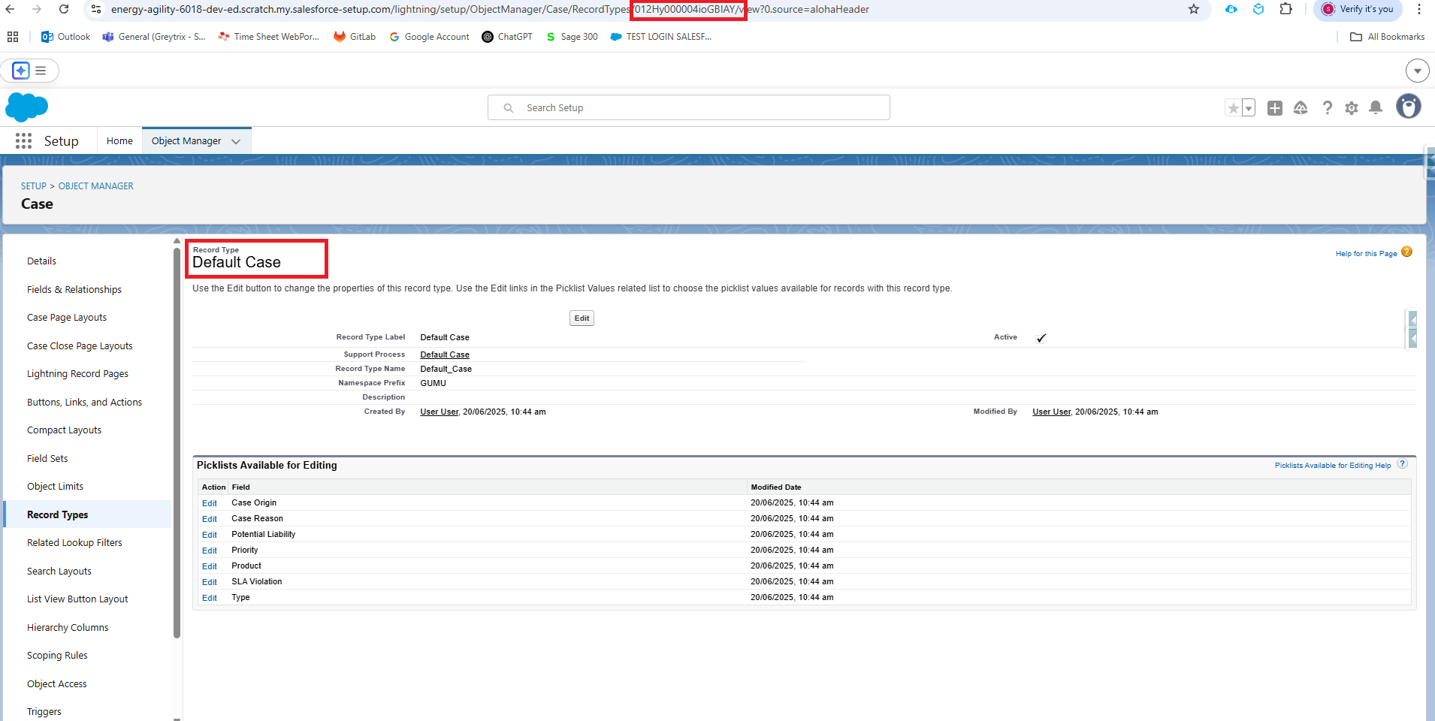Open the Outlook bookmark

[x=65, y=37]
